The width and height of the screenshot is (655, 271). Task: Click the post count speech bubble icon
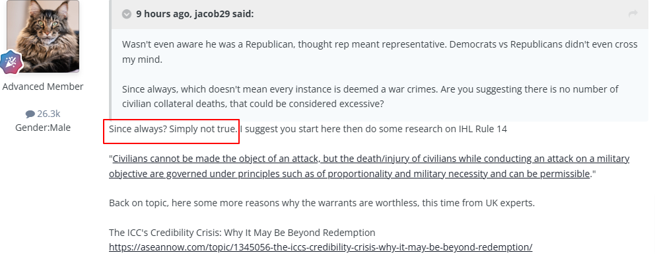(x=30, y=114)
